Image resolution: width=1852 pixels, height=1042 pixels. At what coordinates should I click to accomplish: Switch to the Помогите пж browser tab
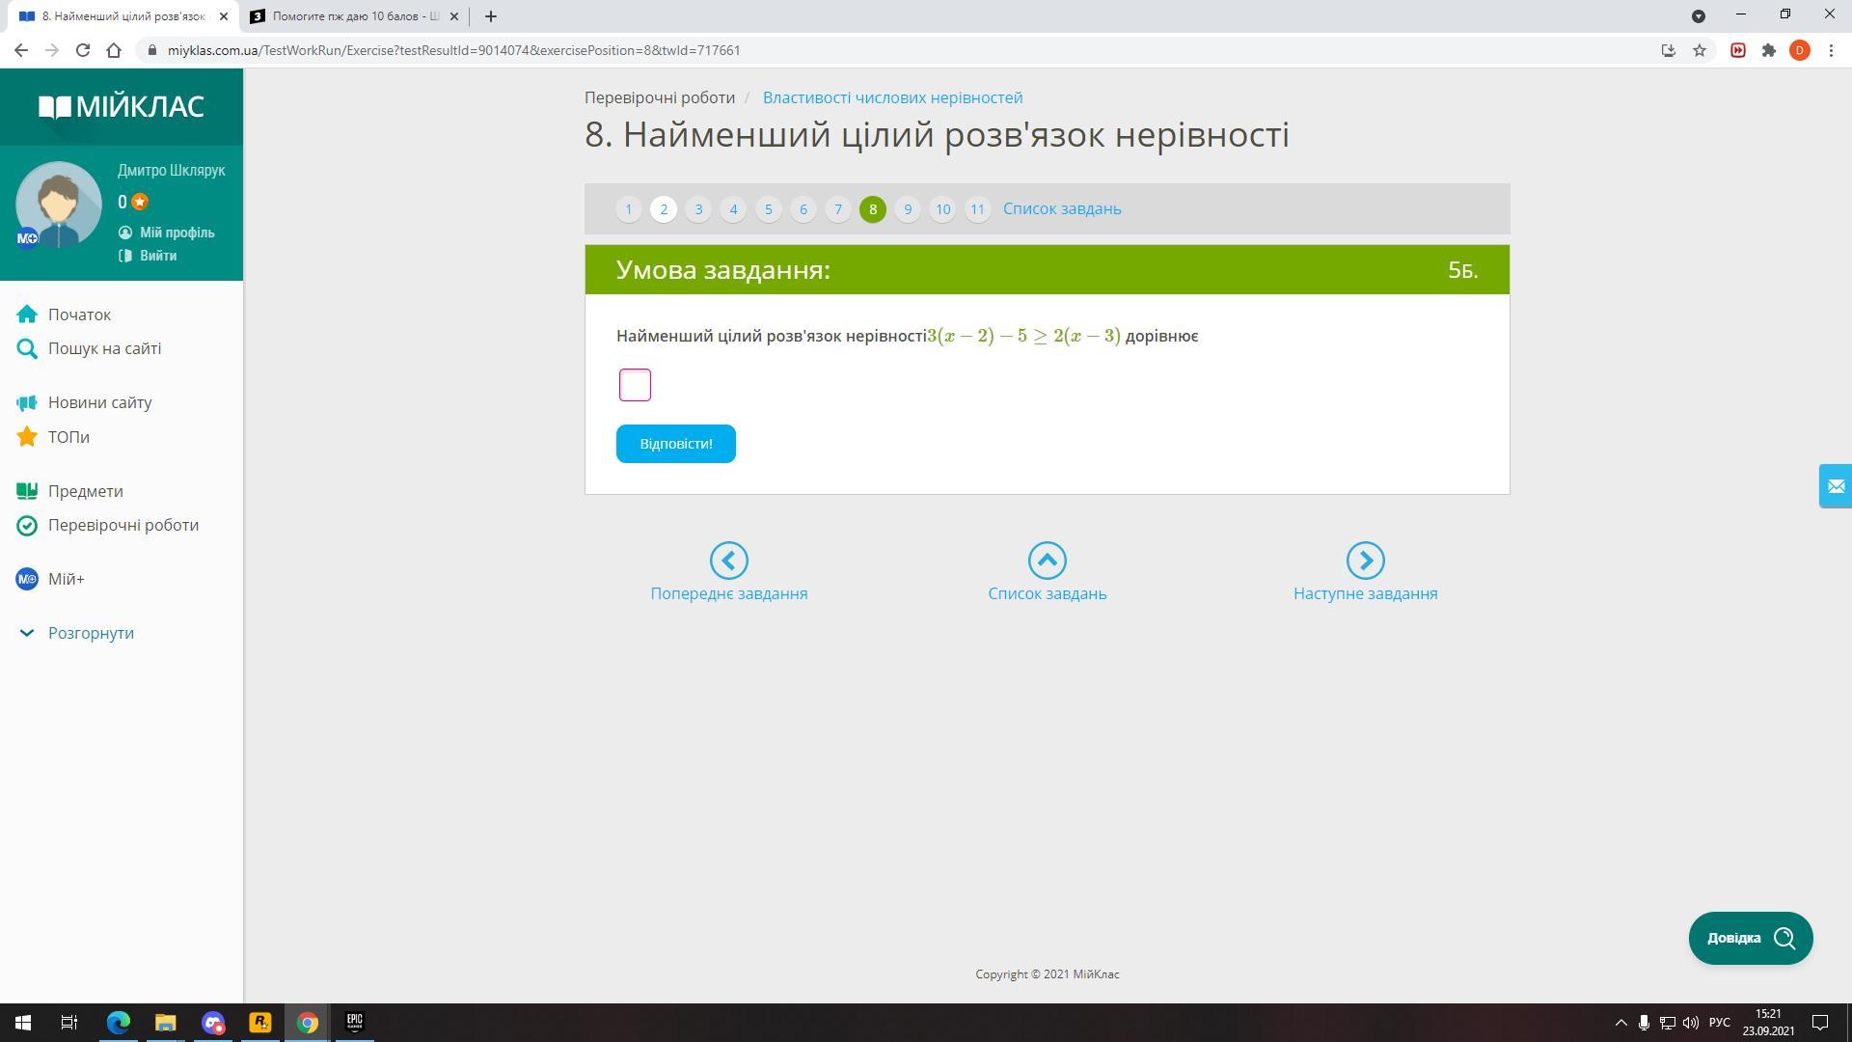tap(352, 16)
